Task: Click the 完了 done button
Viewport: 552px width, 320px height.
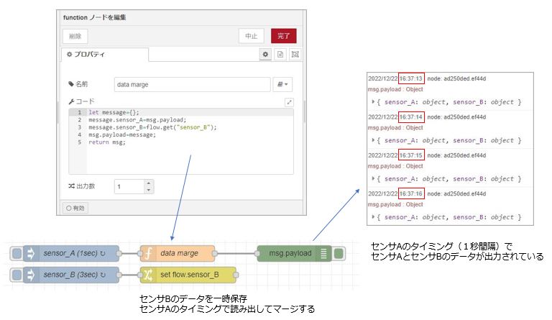Action: [x=283, y=36]
